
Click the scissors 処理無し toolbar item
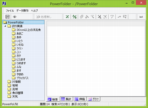tap(44, 17)
